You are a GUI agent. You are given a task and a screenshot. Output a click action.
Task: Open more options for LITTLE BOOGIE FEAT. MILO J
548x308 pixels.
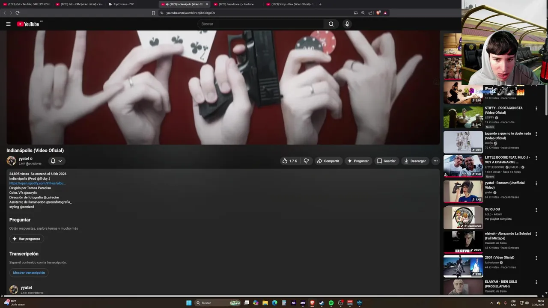tap(536, 158)
